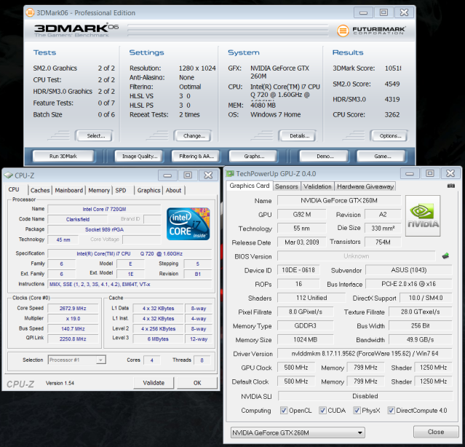
Task: Click the Code Name value Clarksfield
Action: [x=78, y=219]
